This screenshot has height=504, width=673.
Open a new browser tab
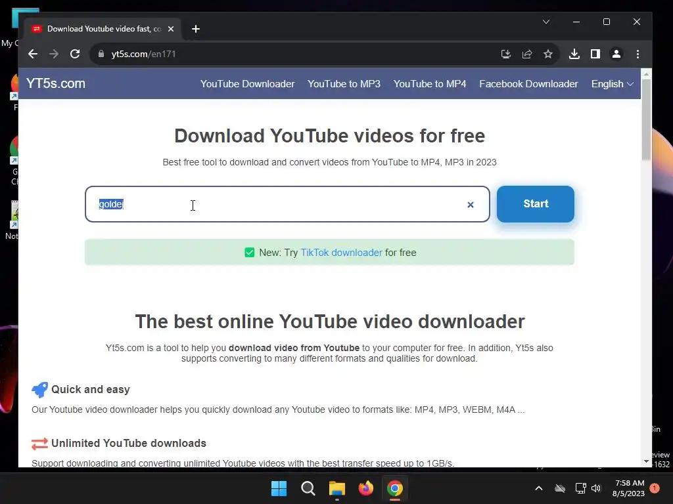[196, 29]
